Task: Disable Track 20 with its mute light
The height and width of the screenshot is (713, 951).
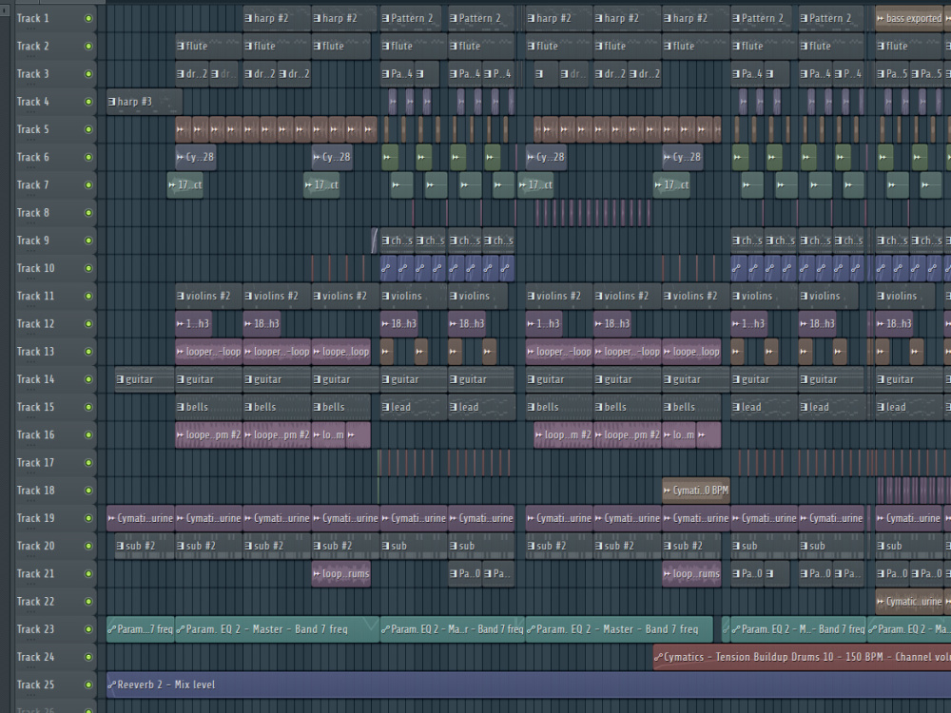Action: coord(88,546)
